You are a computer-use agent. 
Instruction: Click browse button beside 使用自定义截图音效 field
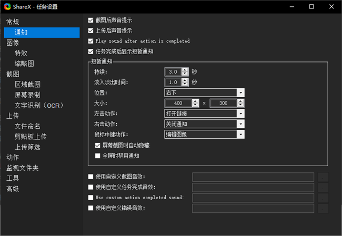[x=323, y=177]
